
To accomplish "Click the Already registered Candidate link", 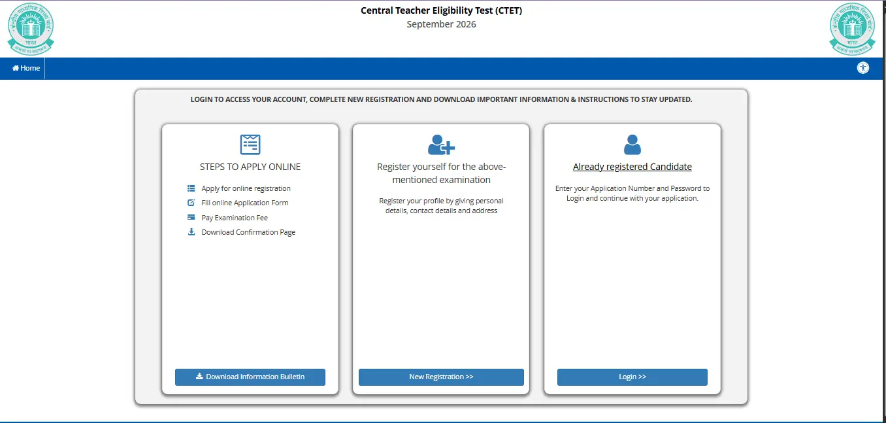I will point(632,167).
